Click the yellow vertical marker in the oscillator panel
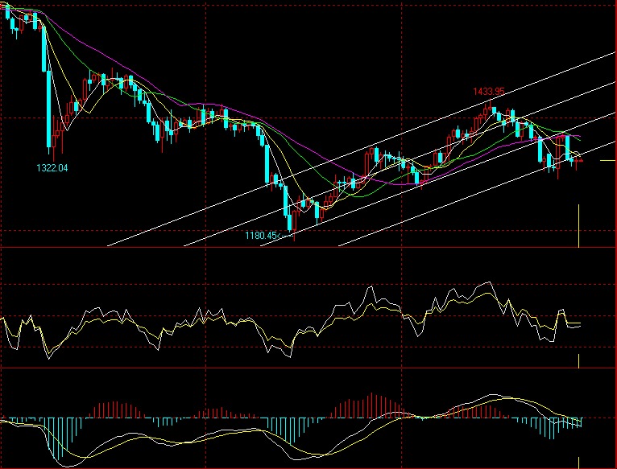Image resolution: width=617 pixels, height=469 pixels. pos(579,360)
